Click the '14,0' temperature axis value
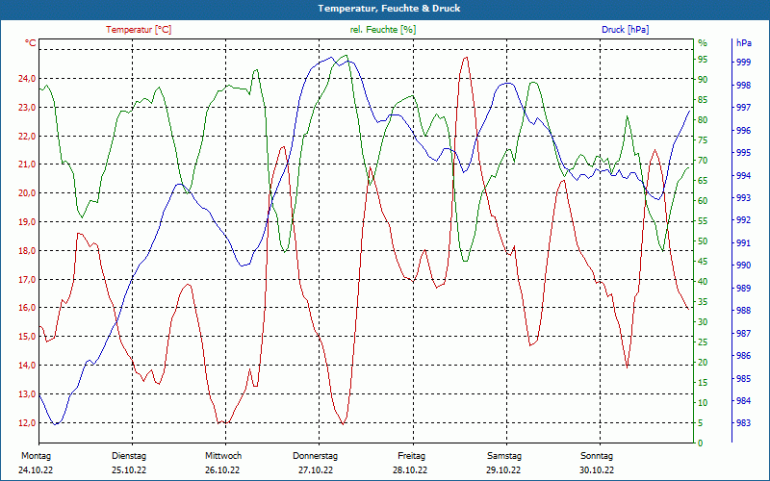770x481 pixels. tap(27, 366)
